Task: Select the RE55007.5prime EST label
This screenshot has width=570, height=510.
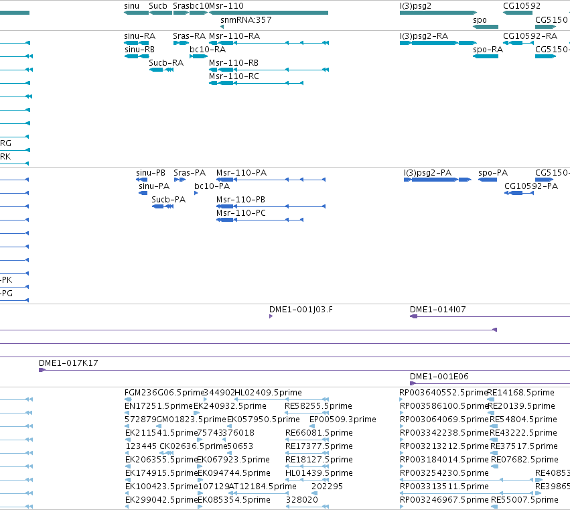Action: pyautogui.click(x=524, y=500)
